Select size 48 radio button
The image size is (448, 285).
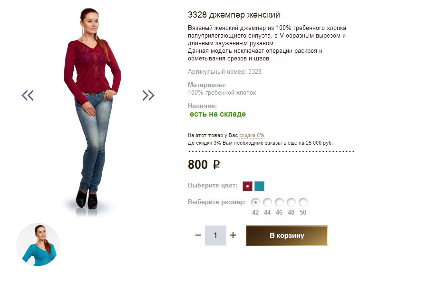pyautogui.click(x=291, y=202)
